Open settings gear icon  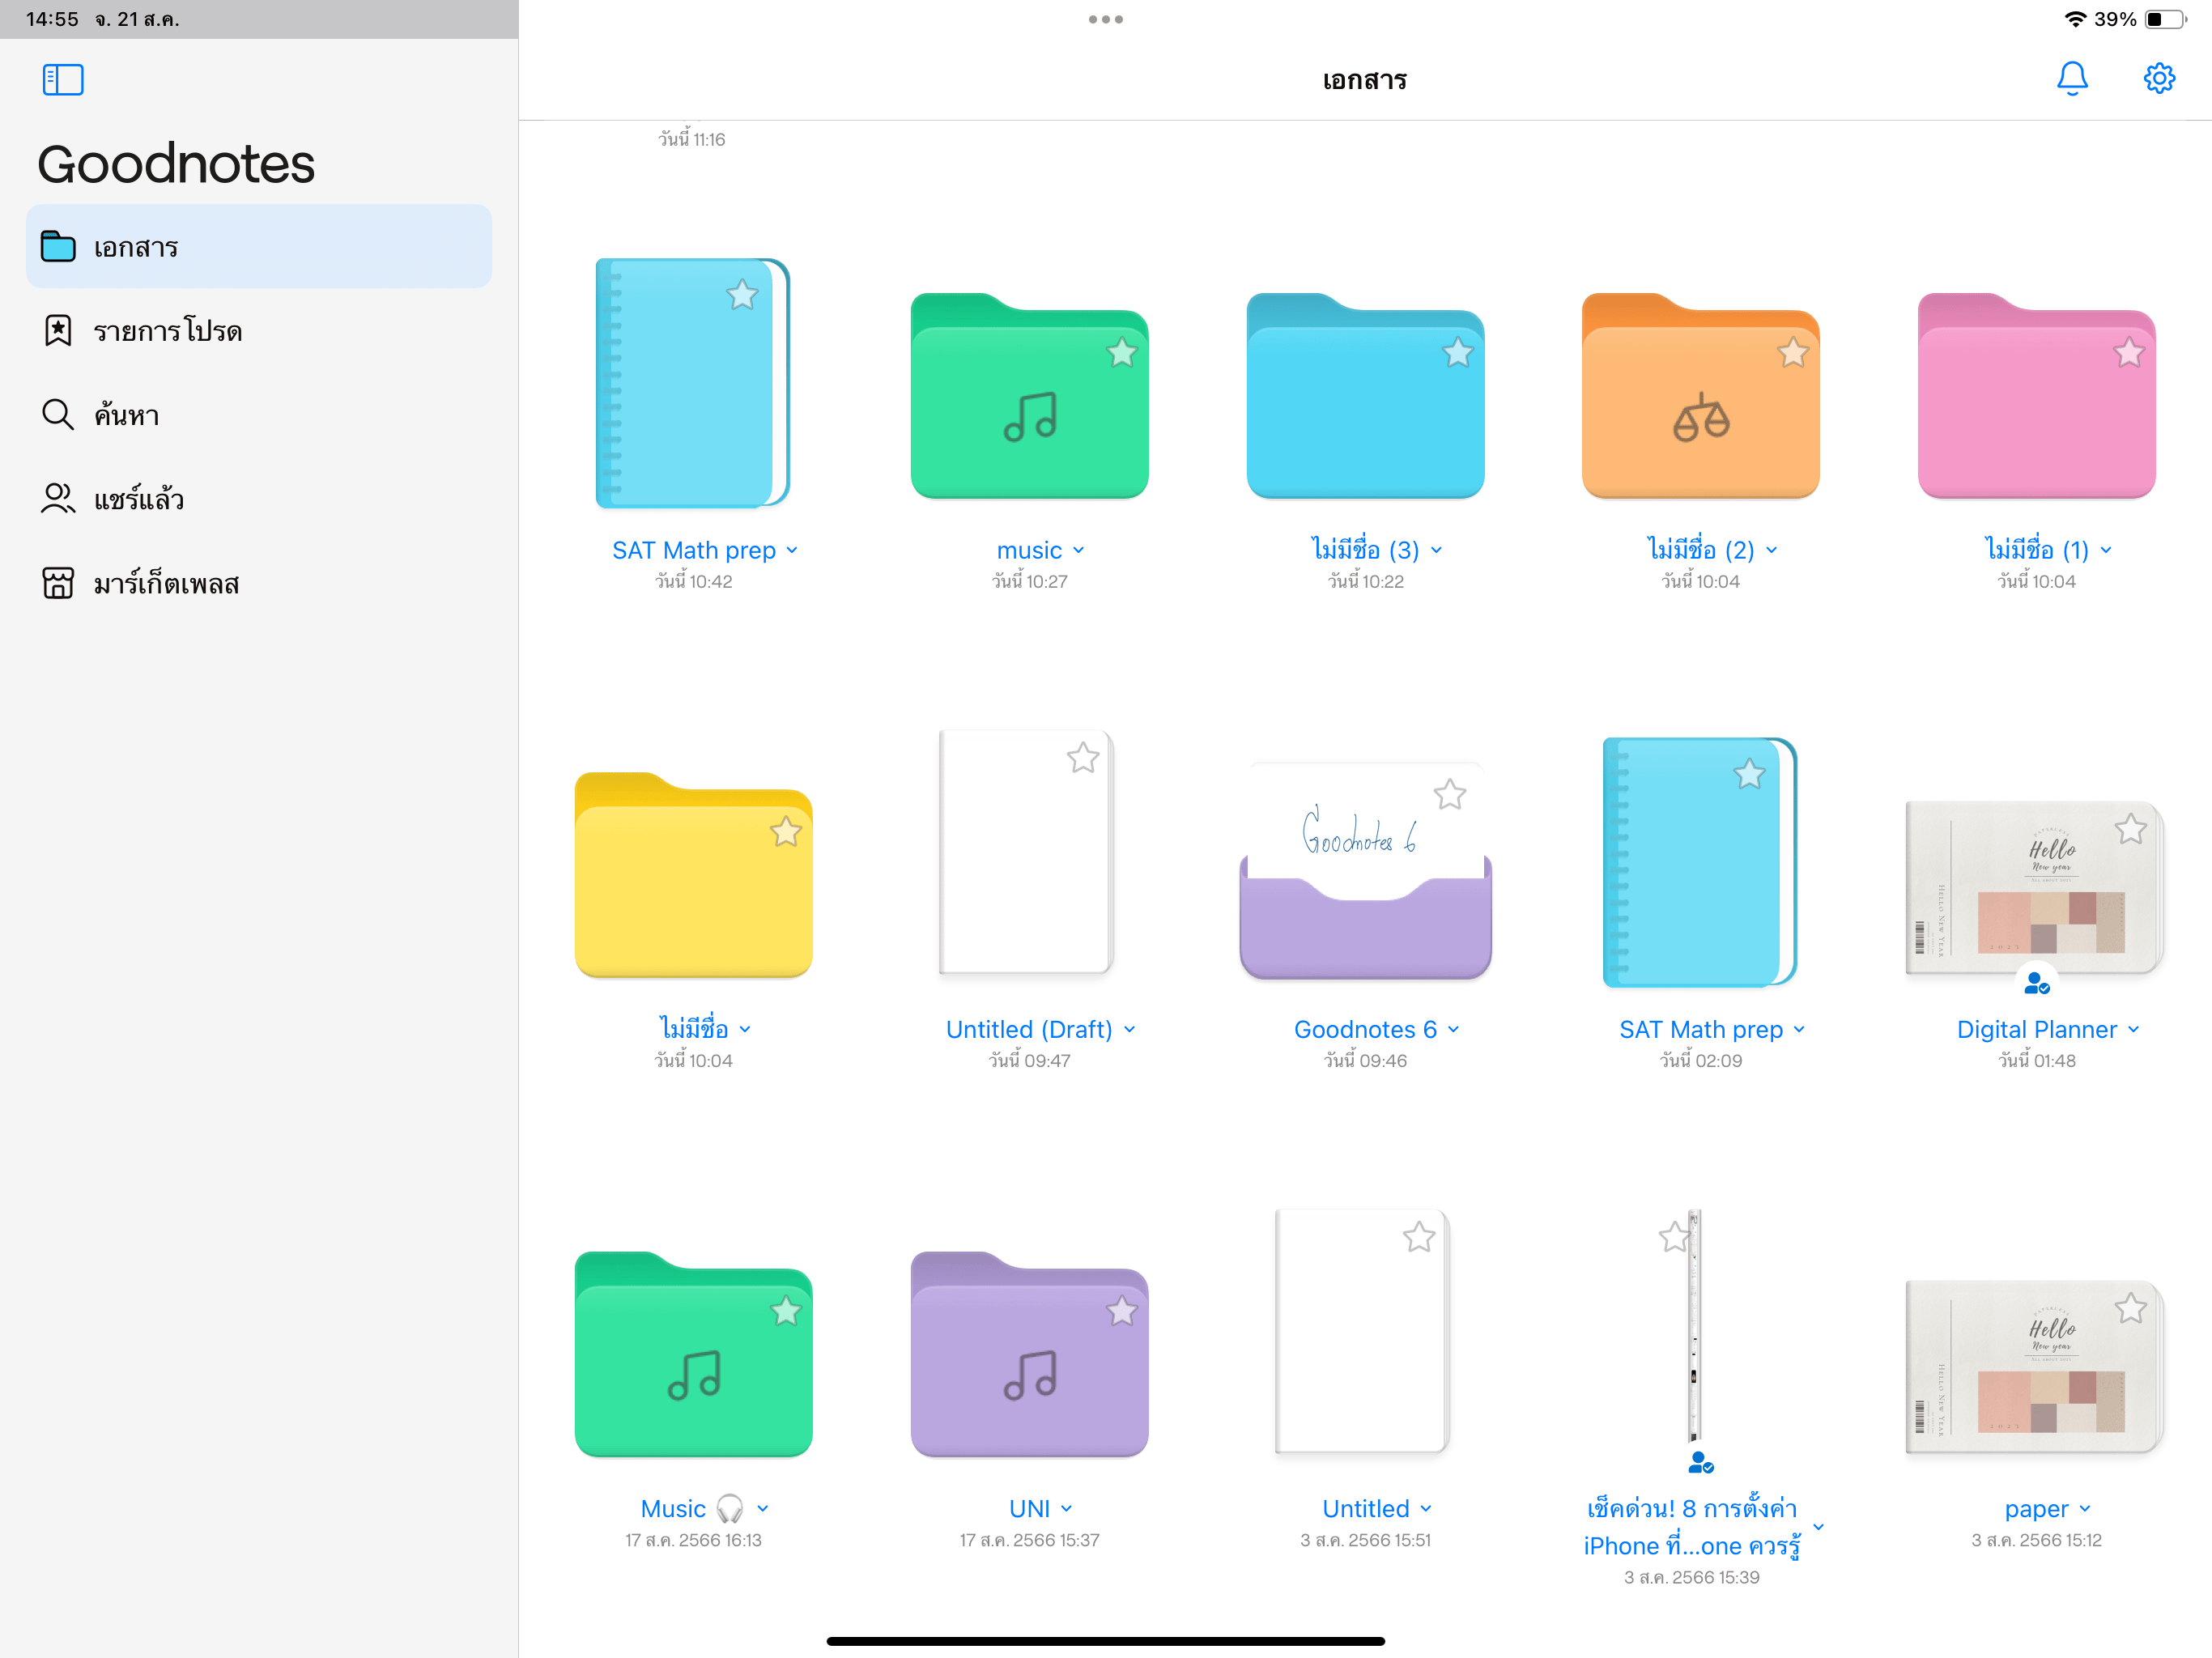(2159, 78)
